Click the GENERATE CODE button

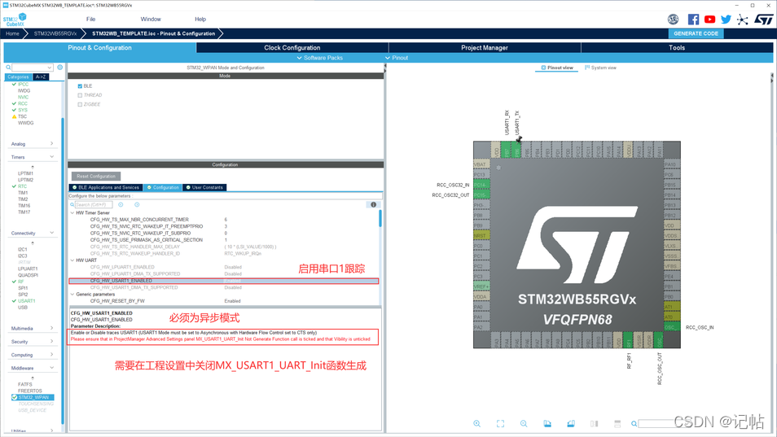click(696, 33)
